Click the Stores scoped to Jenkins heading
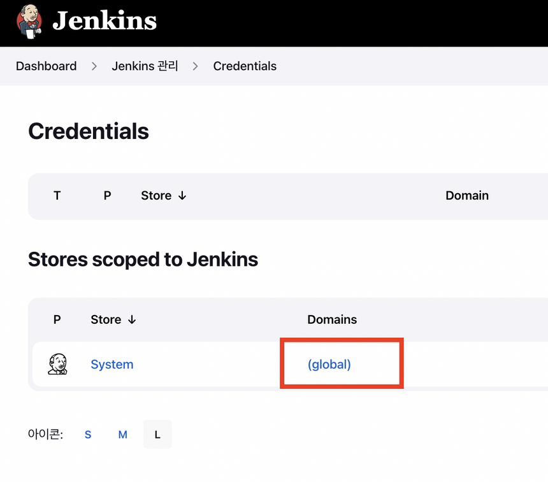The width and height of the screenshot is (548, 482). (143, 259)
